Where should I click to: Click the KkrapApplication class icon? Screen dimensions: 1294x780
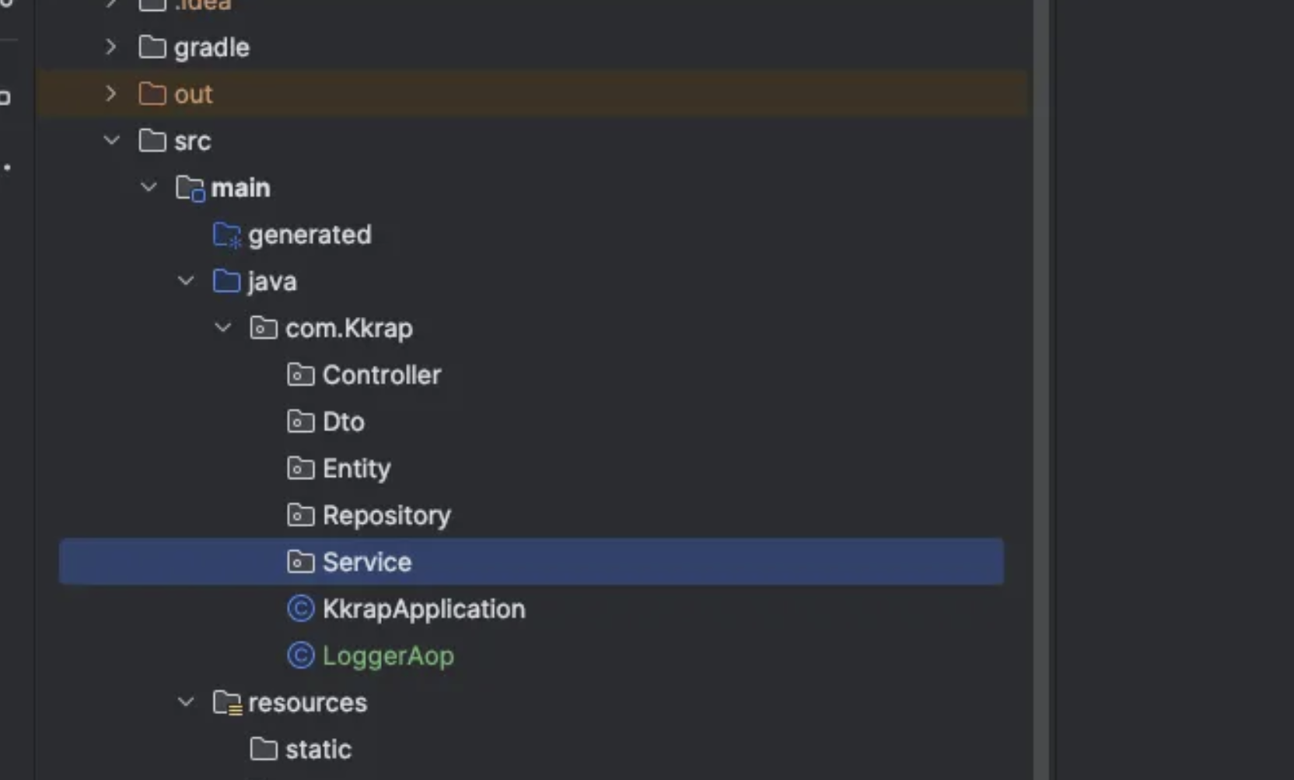click(x=301, y=608)
